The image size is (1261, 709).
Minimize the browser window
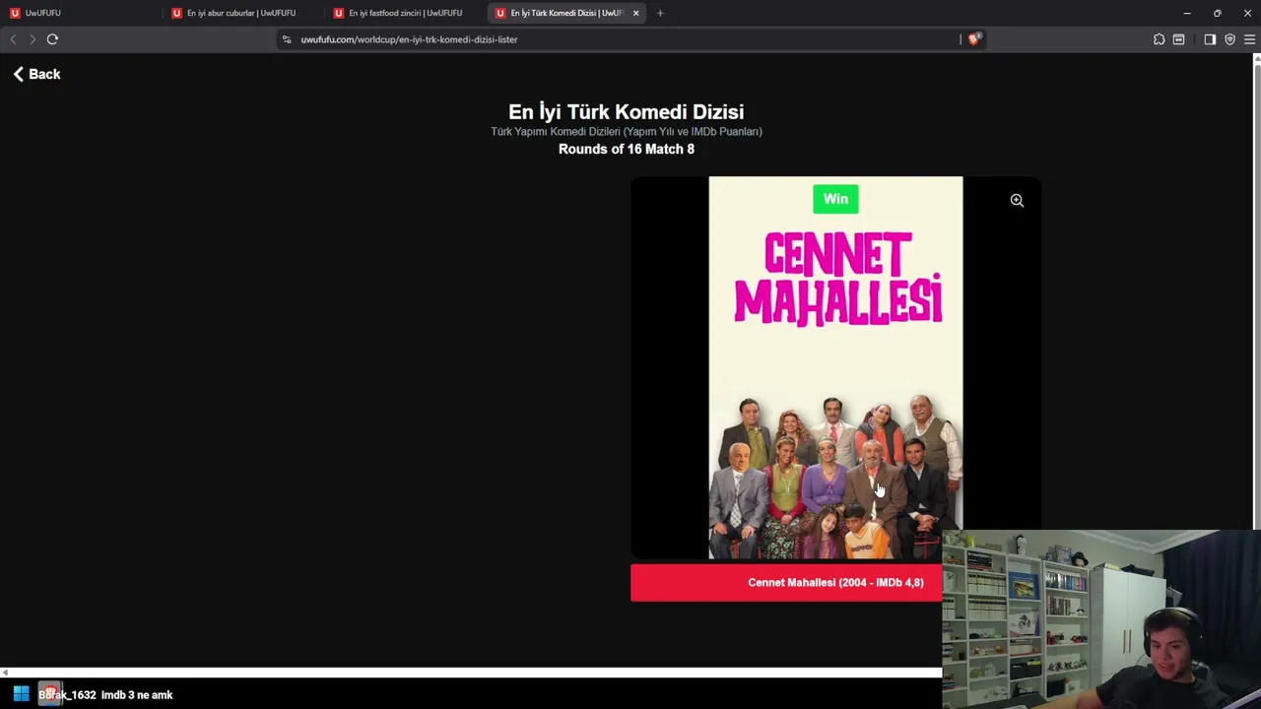[1187, 13]
